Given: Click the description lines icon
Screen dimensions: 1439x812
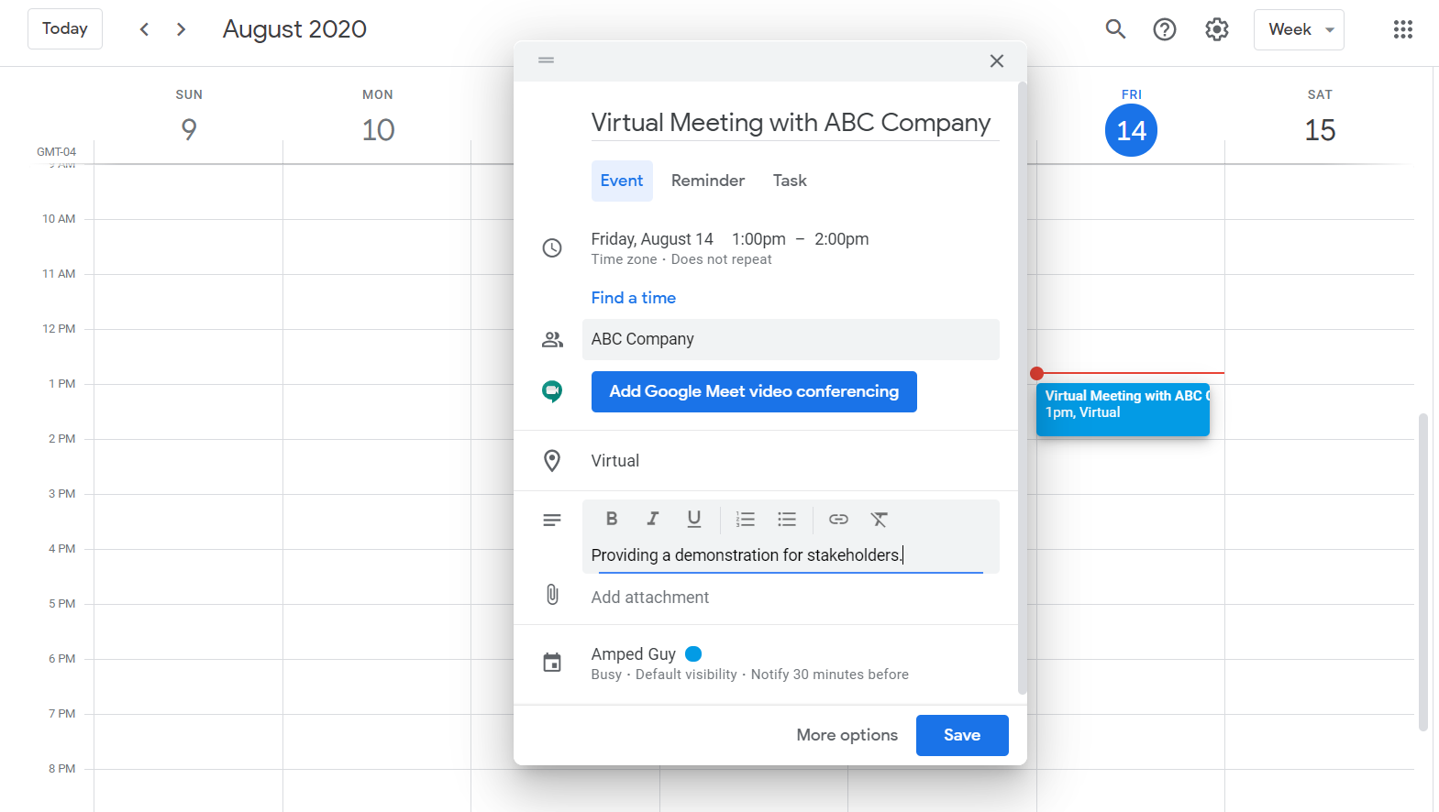Looking at the screenshot, I should [552, 521].
